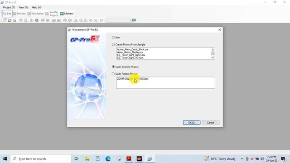Open Task View from the taskbar

coord(76,159)
